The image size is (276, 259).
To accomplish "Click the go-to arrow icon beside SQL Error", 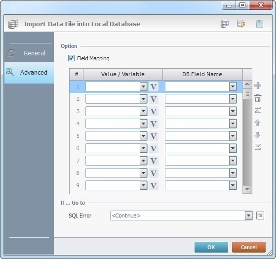I will pyautogui.click(x=260, y=216).
